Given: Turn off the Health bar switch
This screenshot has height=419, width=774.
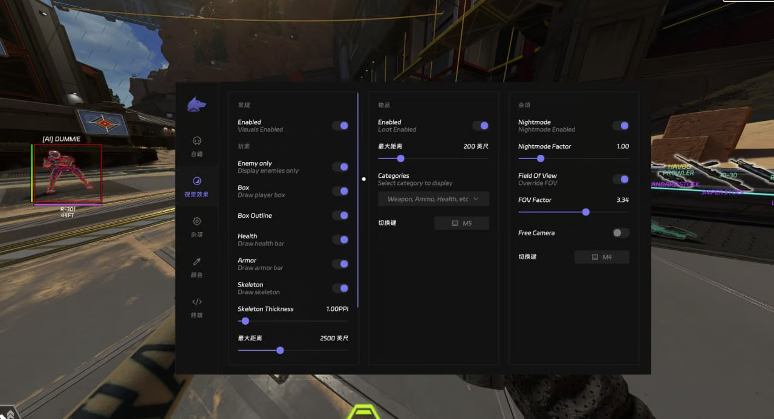Looking at the screenshot, I should [340, 239].
